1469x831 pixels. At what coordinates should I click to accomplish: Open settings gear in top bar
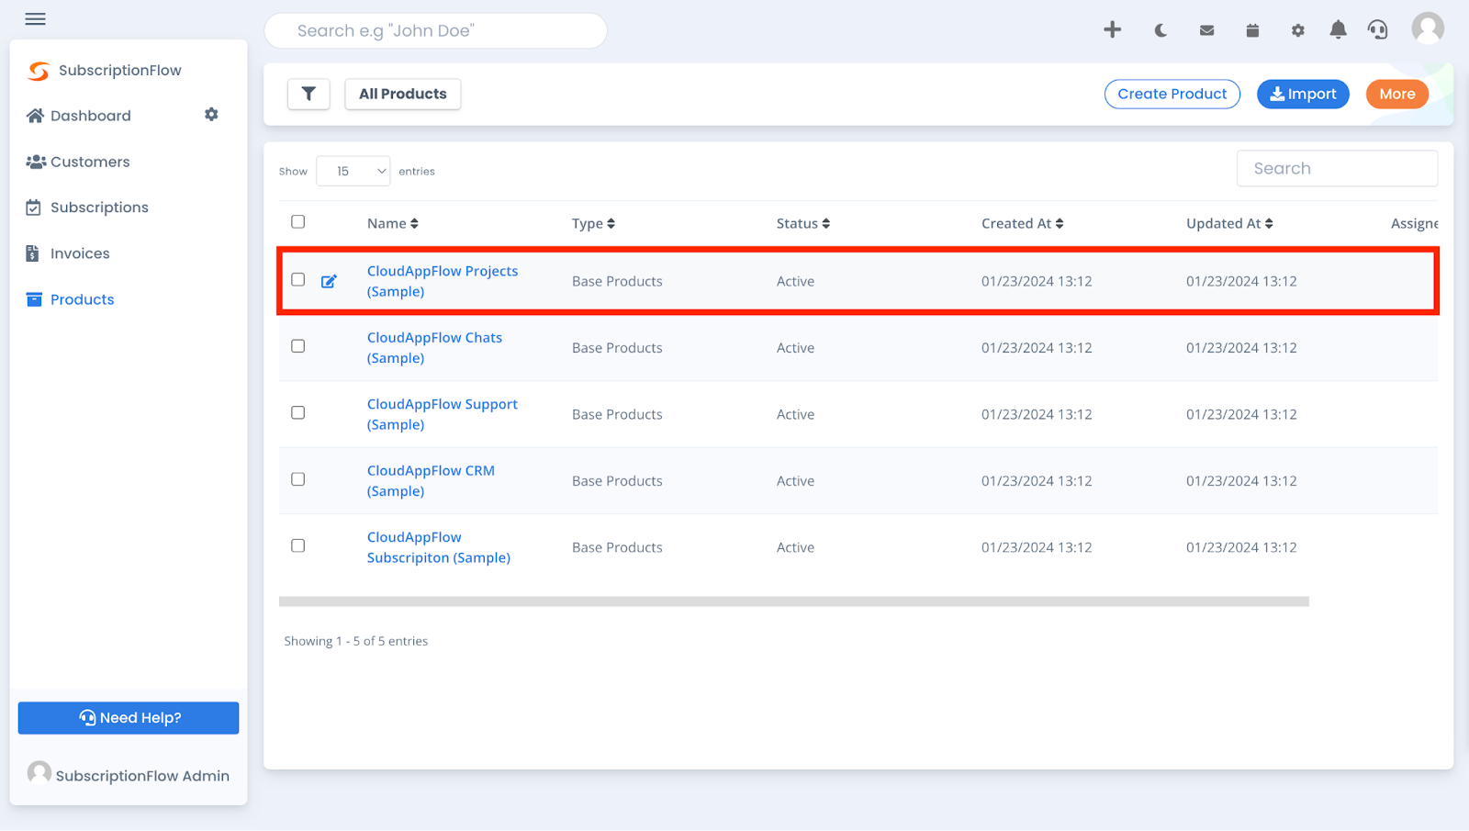(1297, 30)
